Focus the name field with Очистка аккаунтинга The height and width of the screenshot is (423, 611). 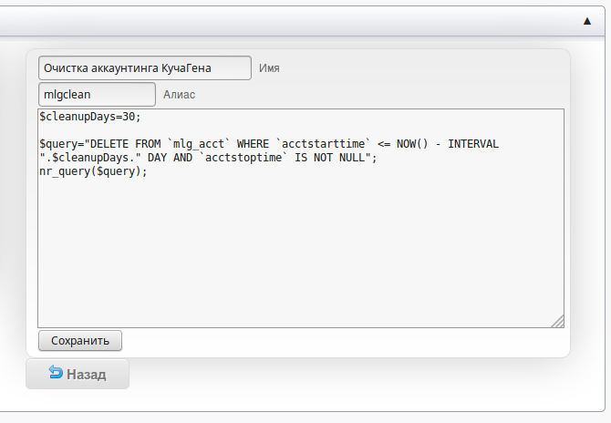(x=144, y=68)
